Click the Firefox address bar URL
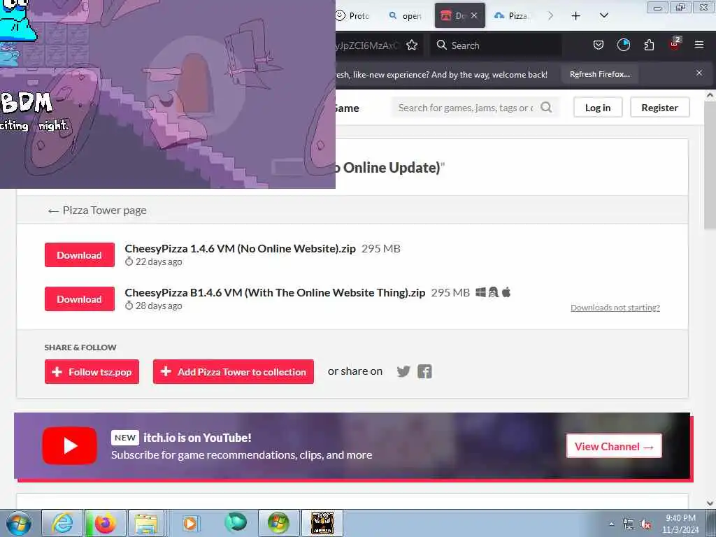Viewport: 716px width, 537px height. [x=368, y=45]
